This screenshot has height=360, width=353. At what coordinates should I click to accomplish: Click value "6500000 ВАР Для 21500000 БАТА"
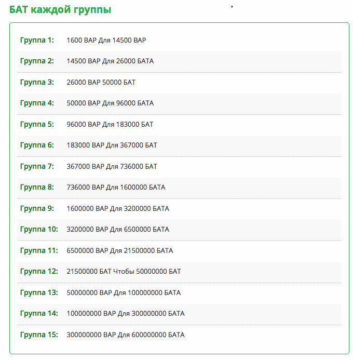120,250
